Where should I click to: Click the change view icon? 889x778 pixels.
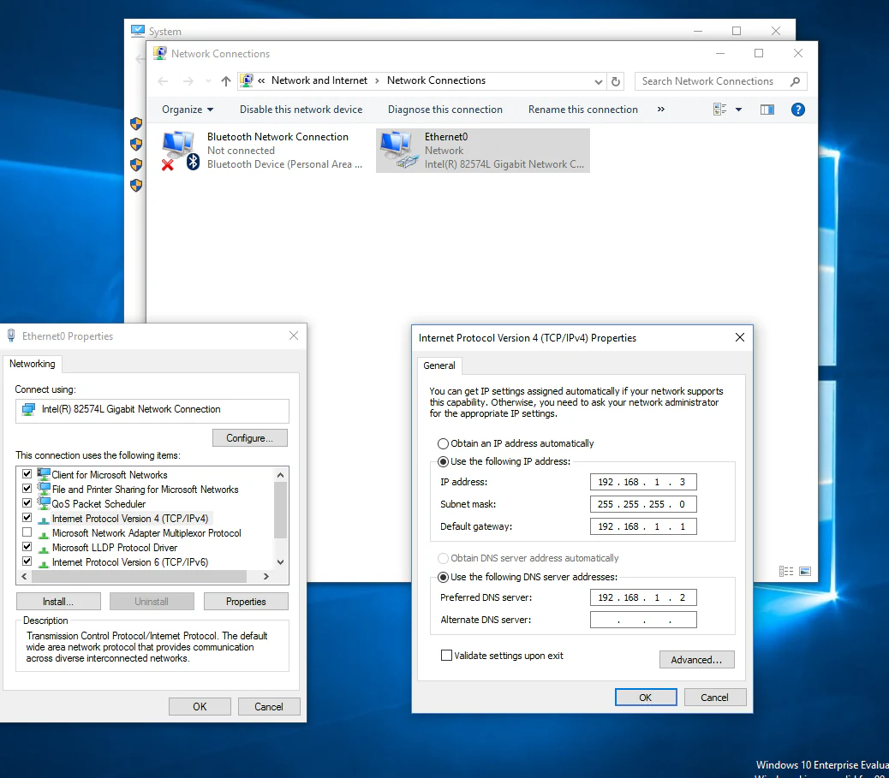720,110
